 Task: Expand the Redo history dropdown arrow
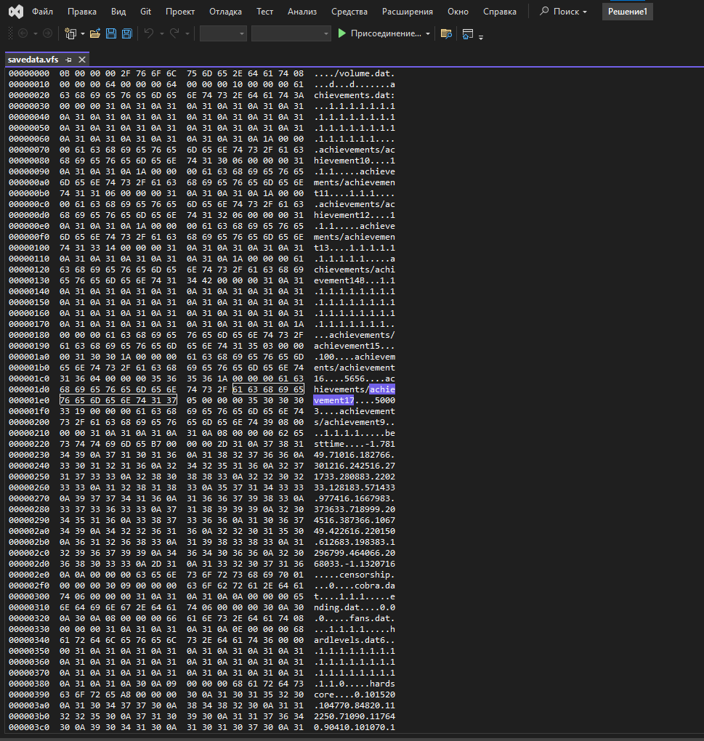(187, 34)
